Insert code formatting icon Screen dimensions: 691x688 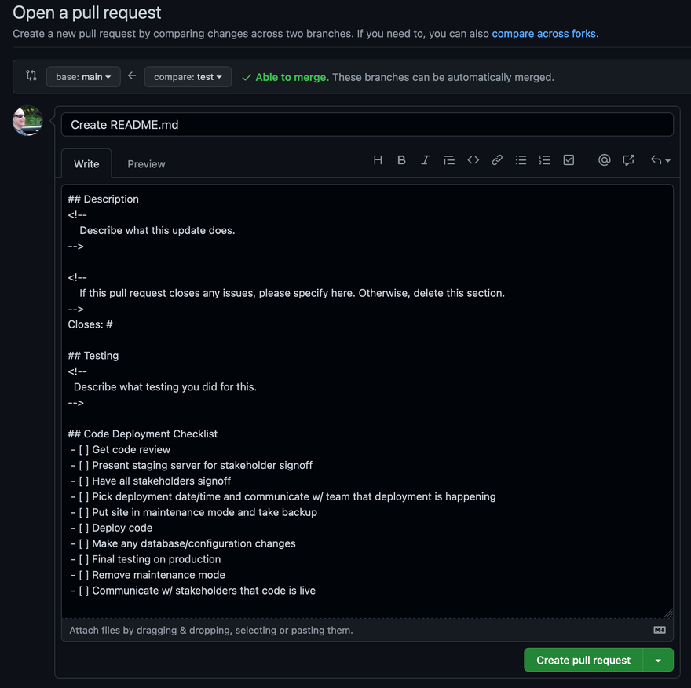click(473, 160)
